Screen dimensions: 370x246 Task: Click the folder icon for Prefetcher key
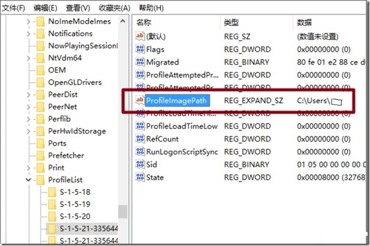40,155
